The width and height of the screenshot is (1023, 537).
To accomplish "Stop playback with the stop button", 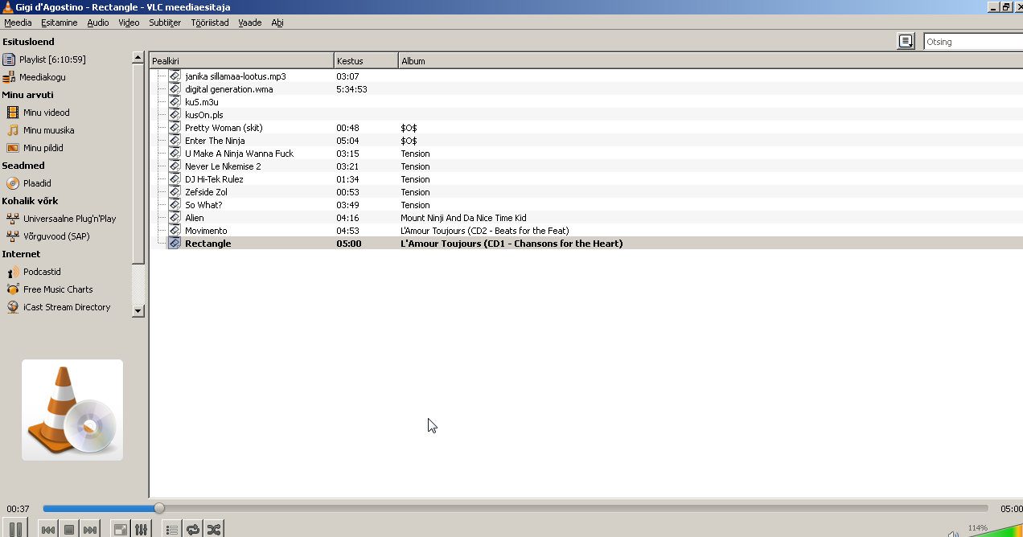I will click(69, 530).
